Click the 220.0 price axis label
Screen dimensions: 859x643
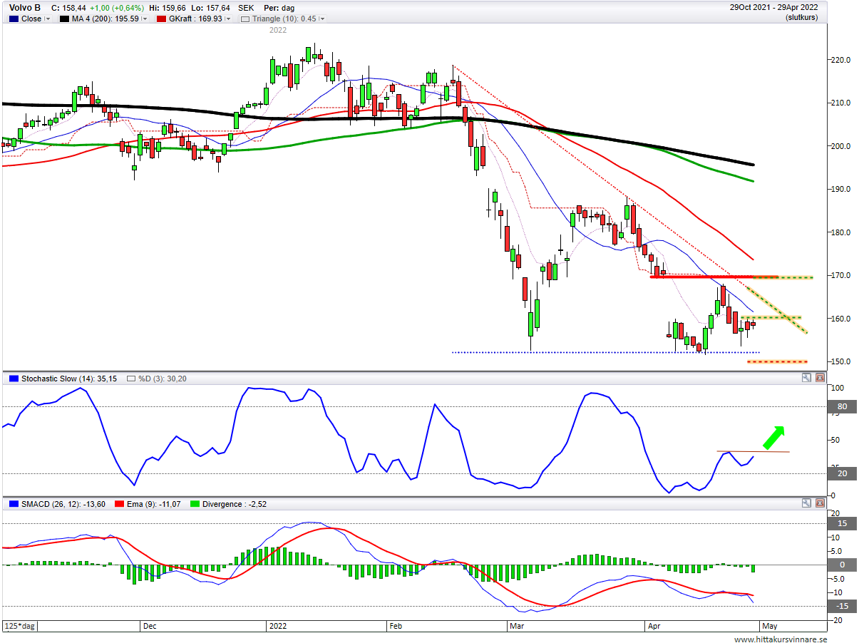tap(840, 61)
